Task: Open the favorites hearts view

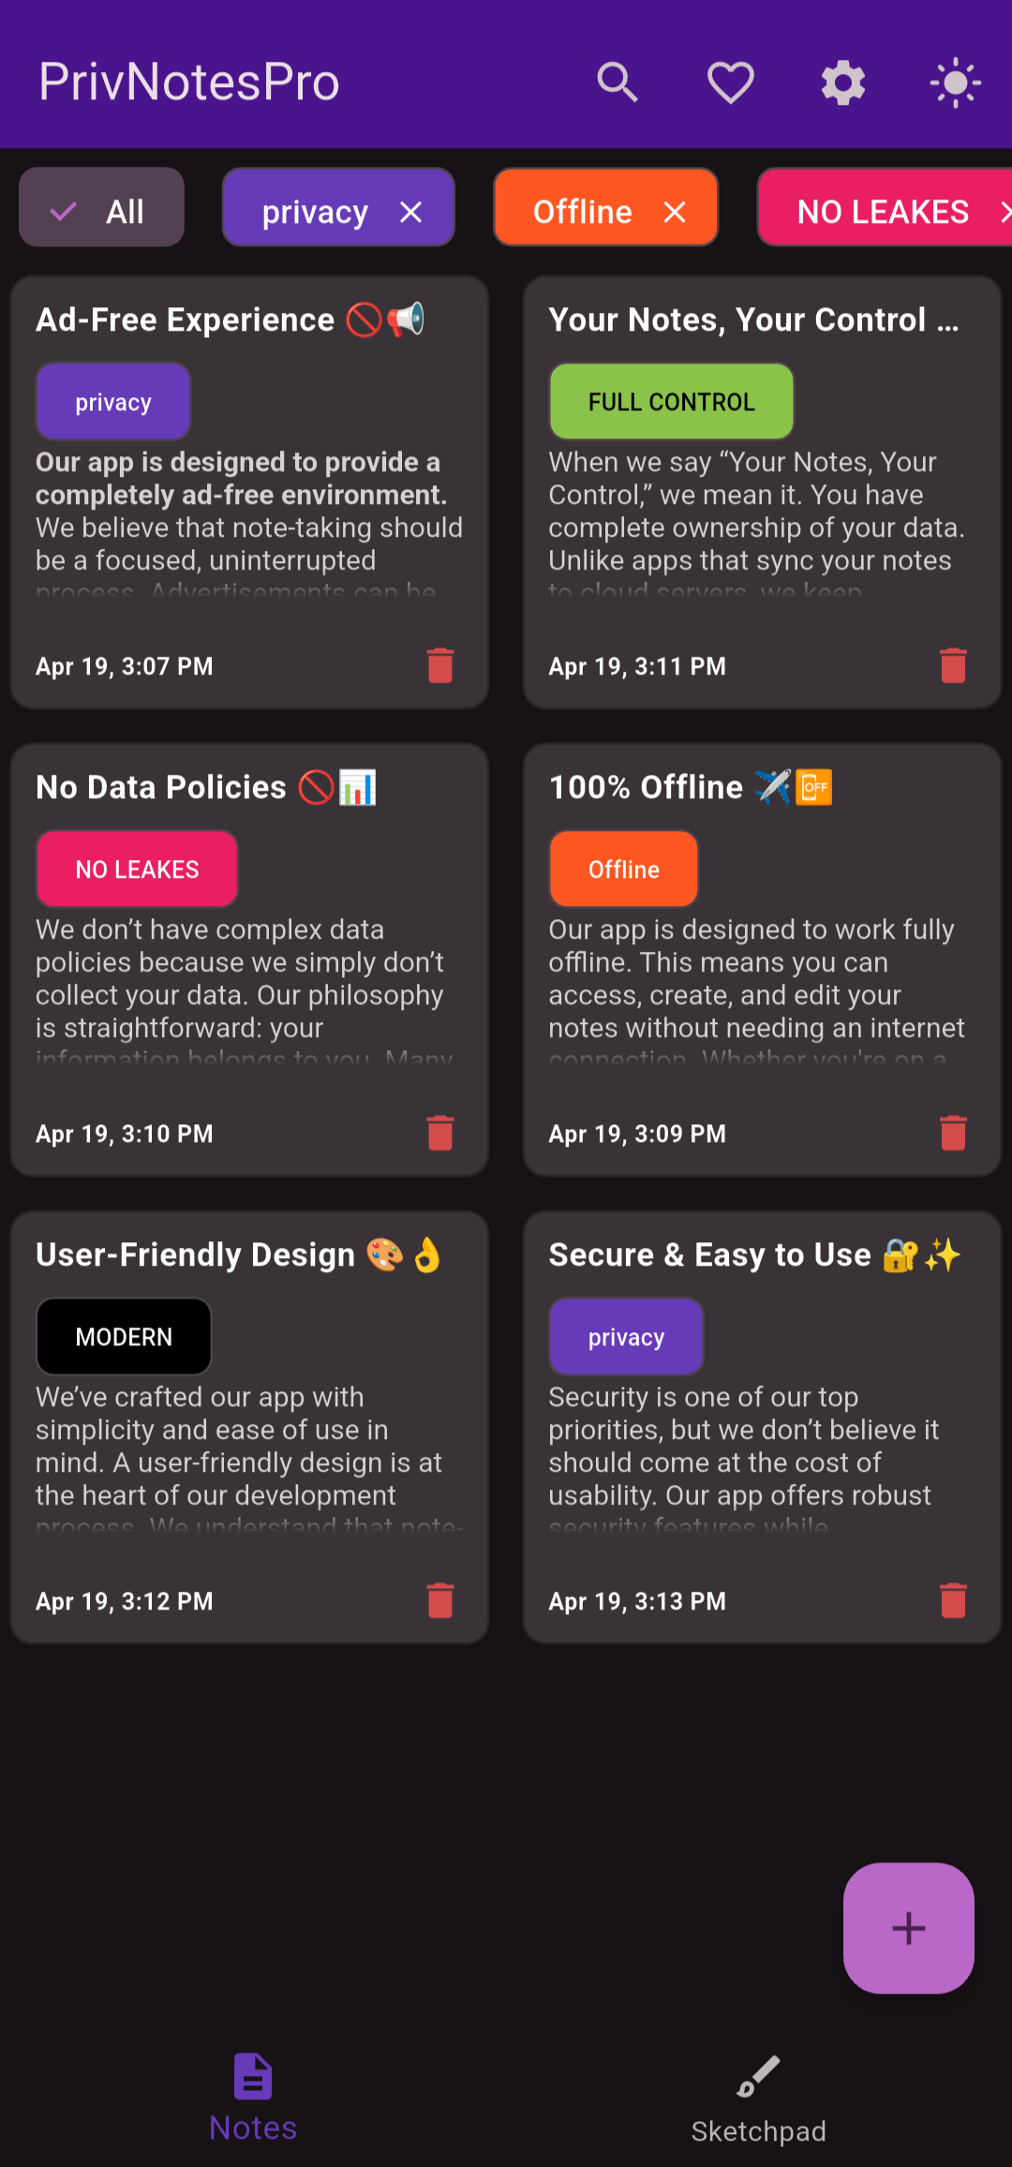Action: click(730, 82)
